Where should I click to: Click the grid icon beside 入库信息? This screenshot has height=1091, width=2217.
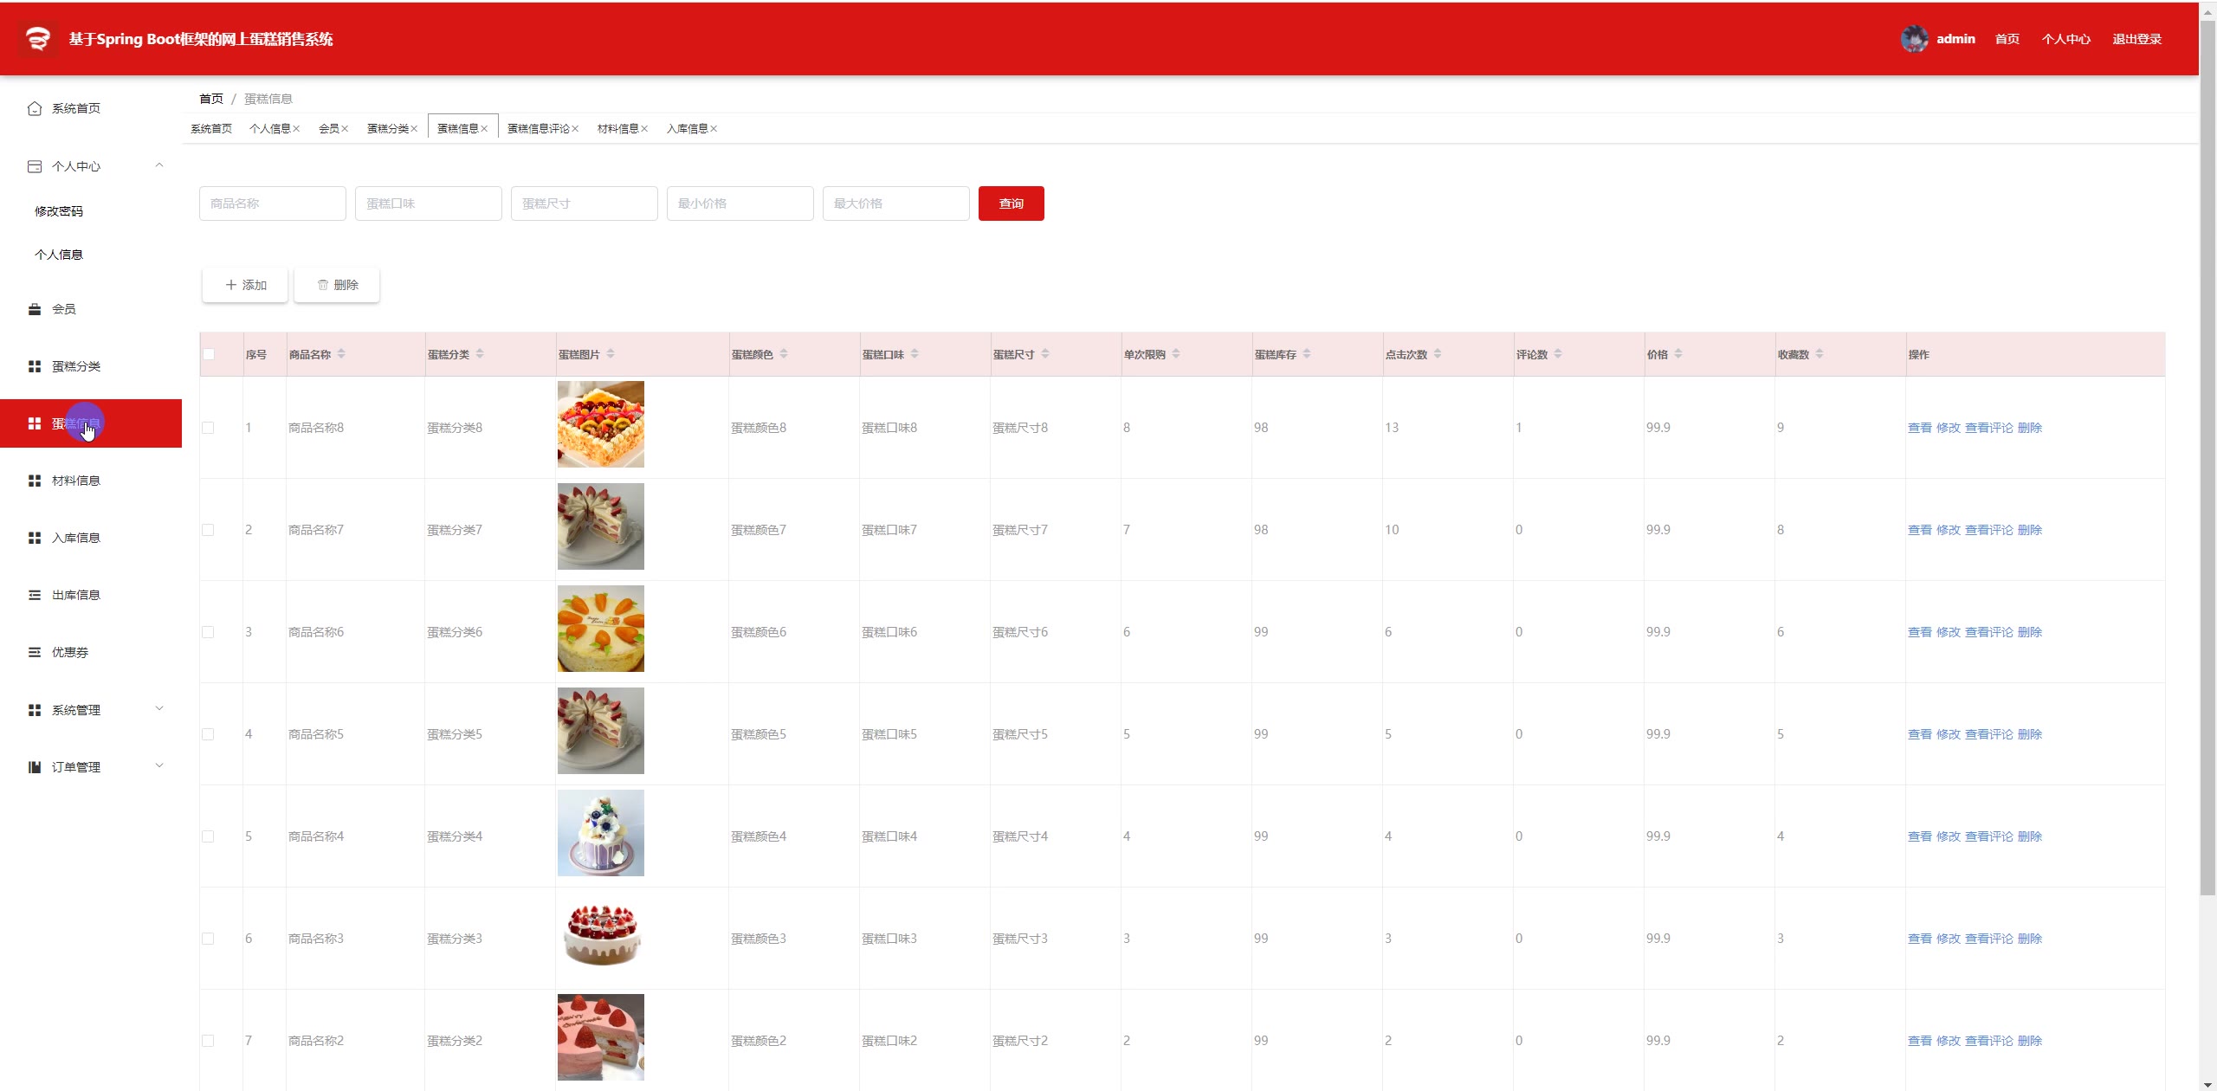click(35, 538)
